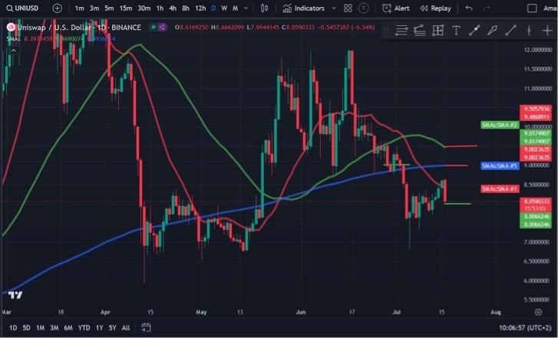Select the cross line tool

click(547, 31)
